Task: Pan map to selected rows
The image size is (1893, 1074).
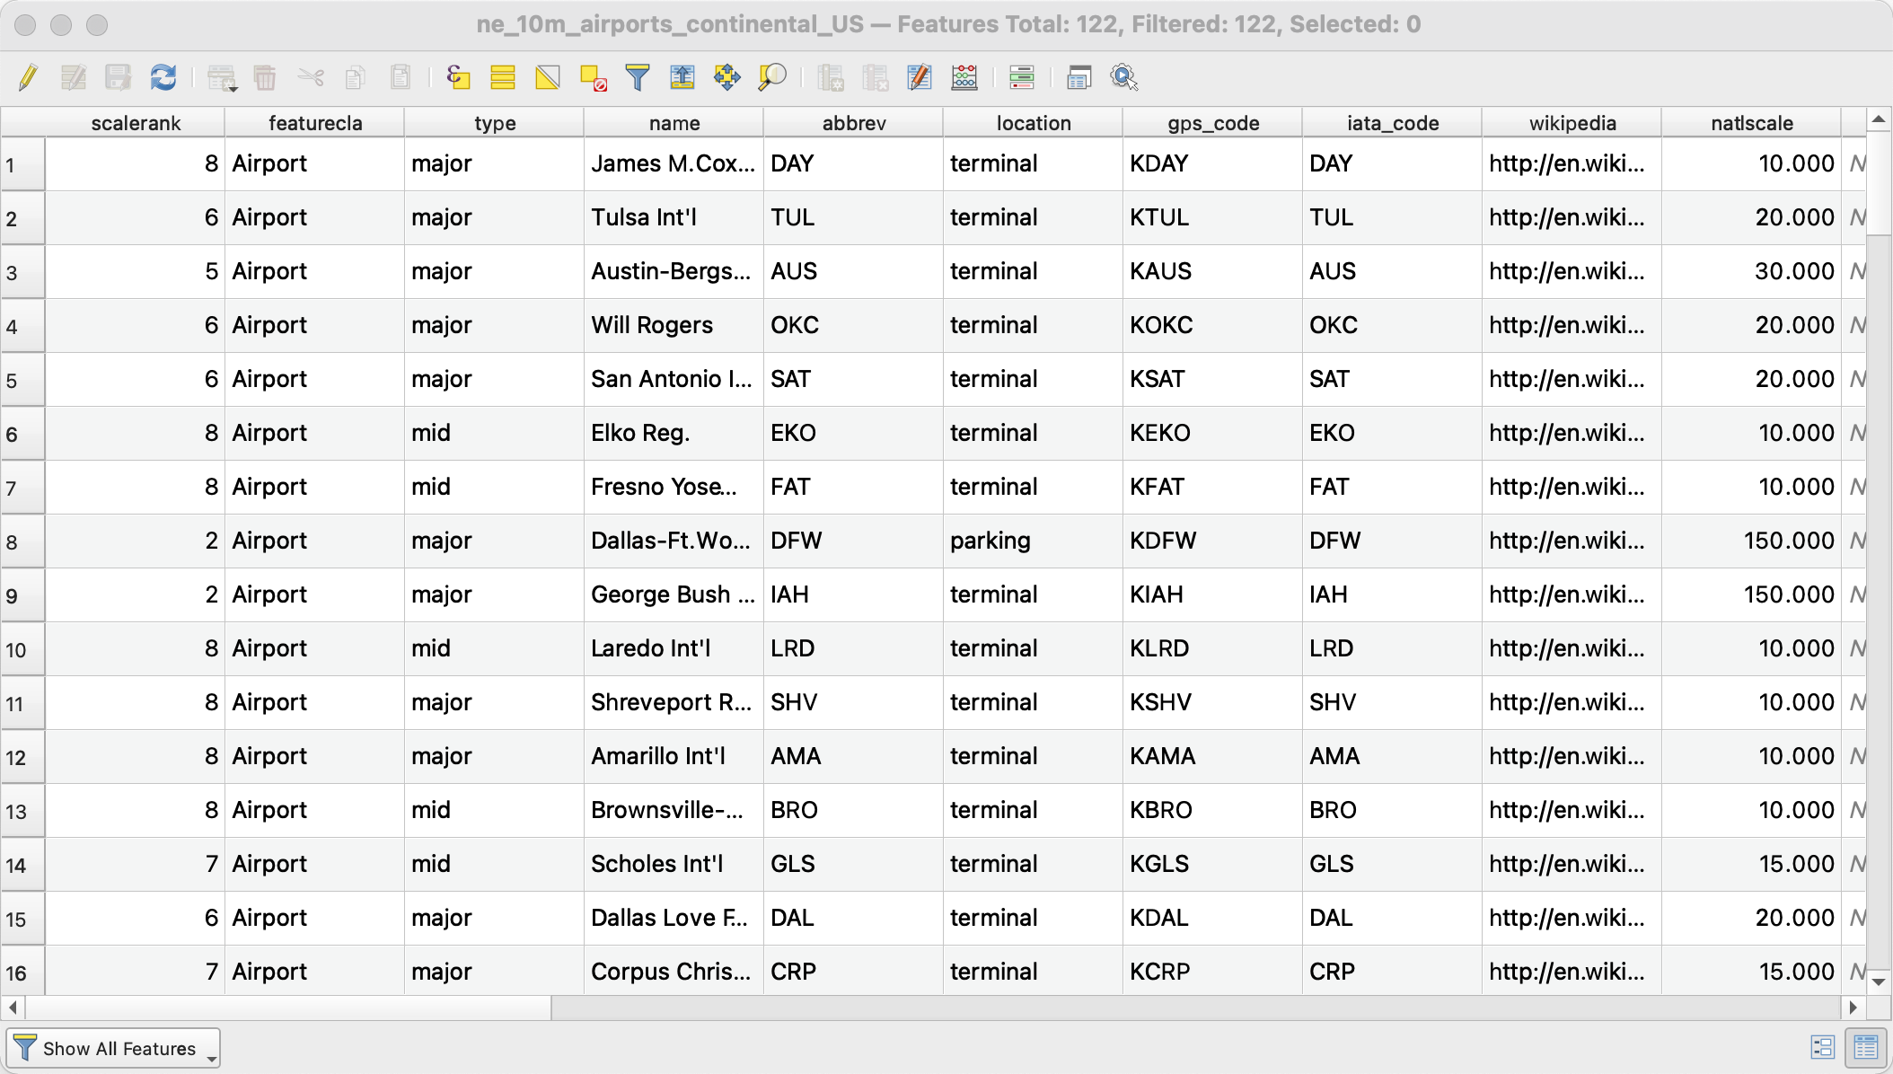Action: (727, 78)
